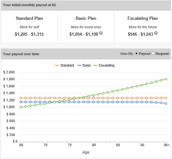Click the Escalating Plan help question-mark icon
172x159 pixels.
pos(156,33)
